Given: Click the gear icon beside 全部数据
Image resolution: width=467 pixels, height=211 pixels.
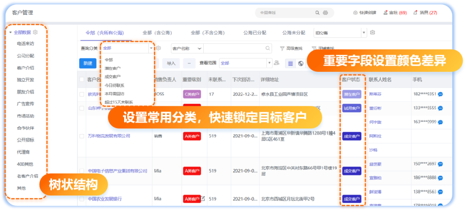Looking at the screenshot, I should pos(35,32).
